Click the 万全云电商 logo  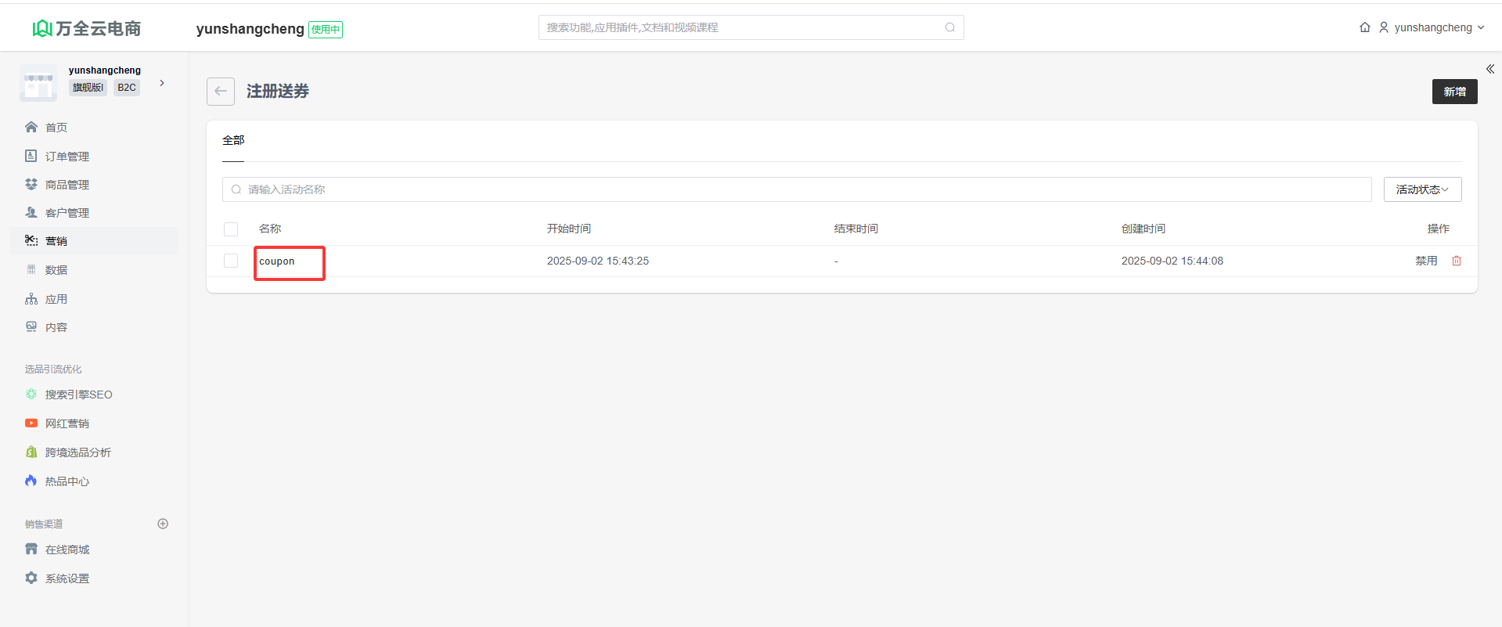click(87, 28)
